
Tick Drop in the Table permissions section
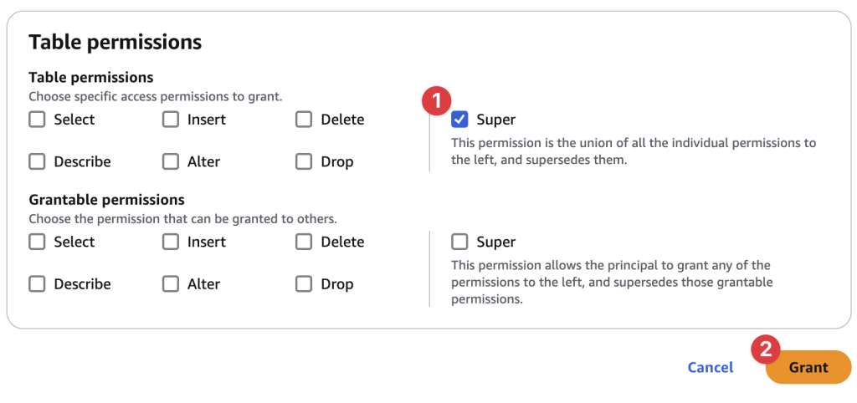pos(304,161)
